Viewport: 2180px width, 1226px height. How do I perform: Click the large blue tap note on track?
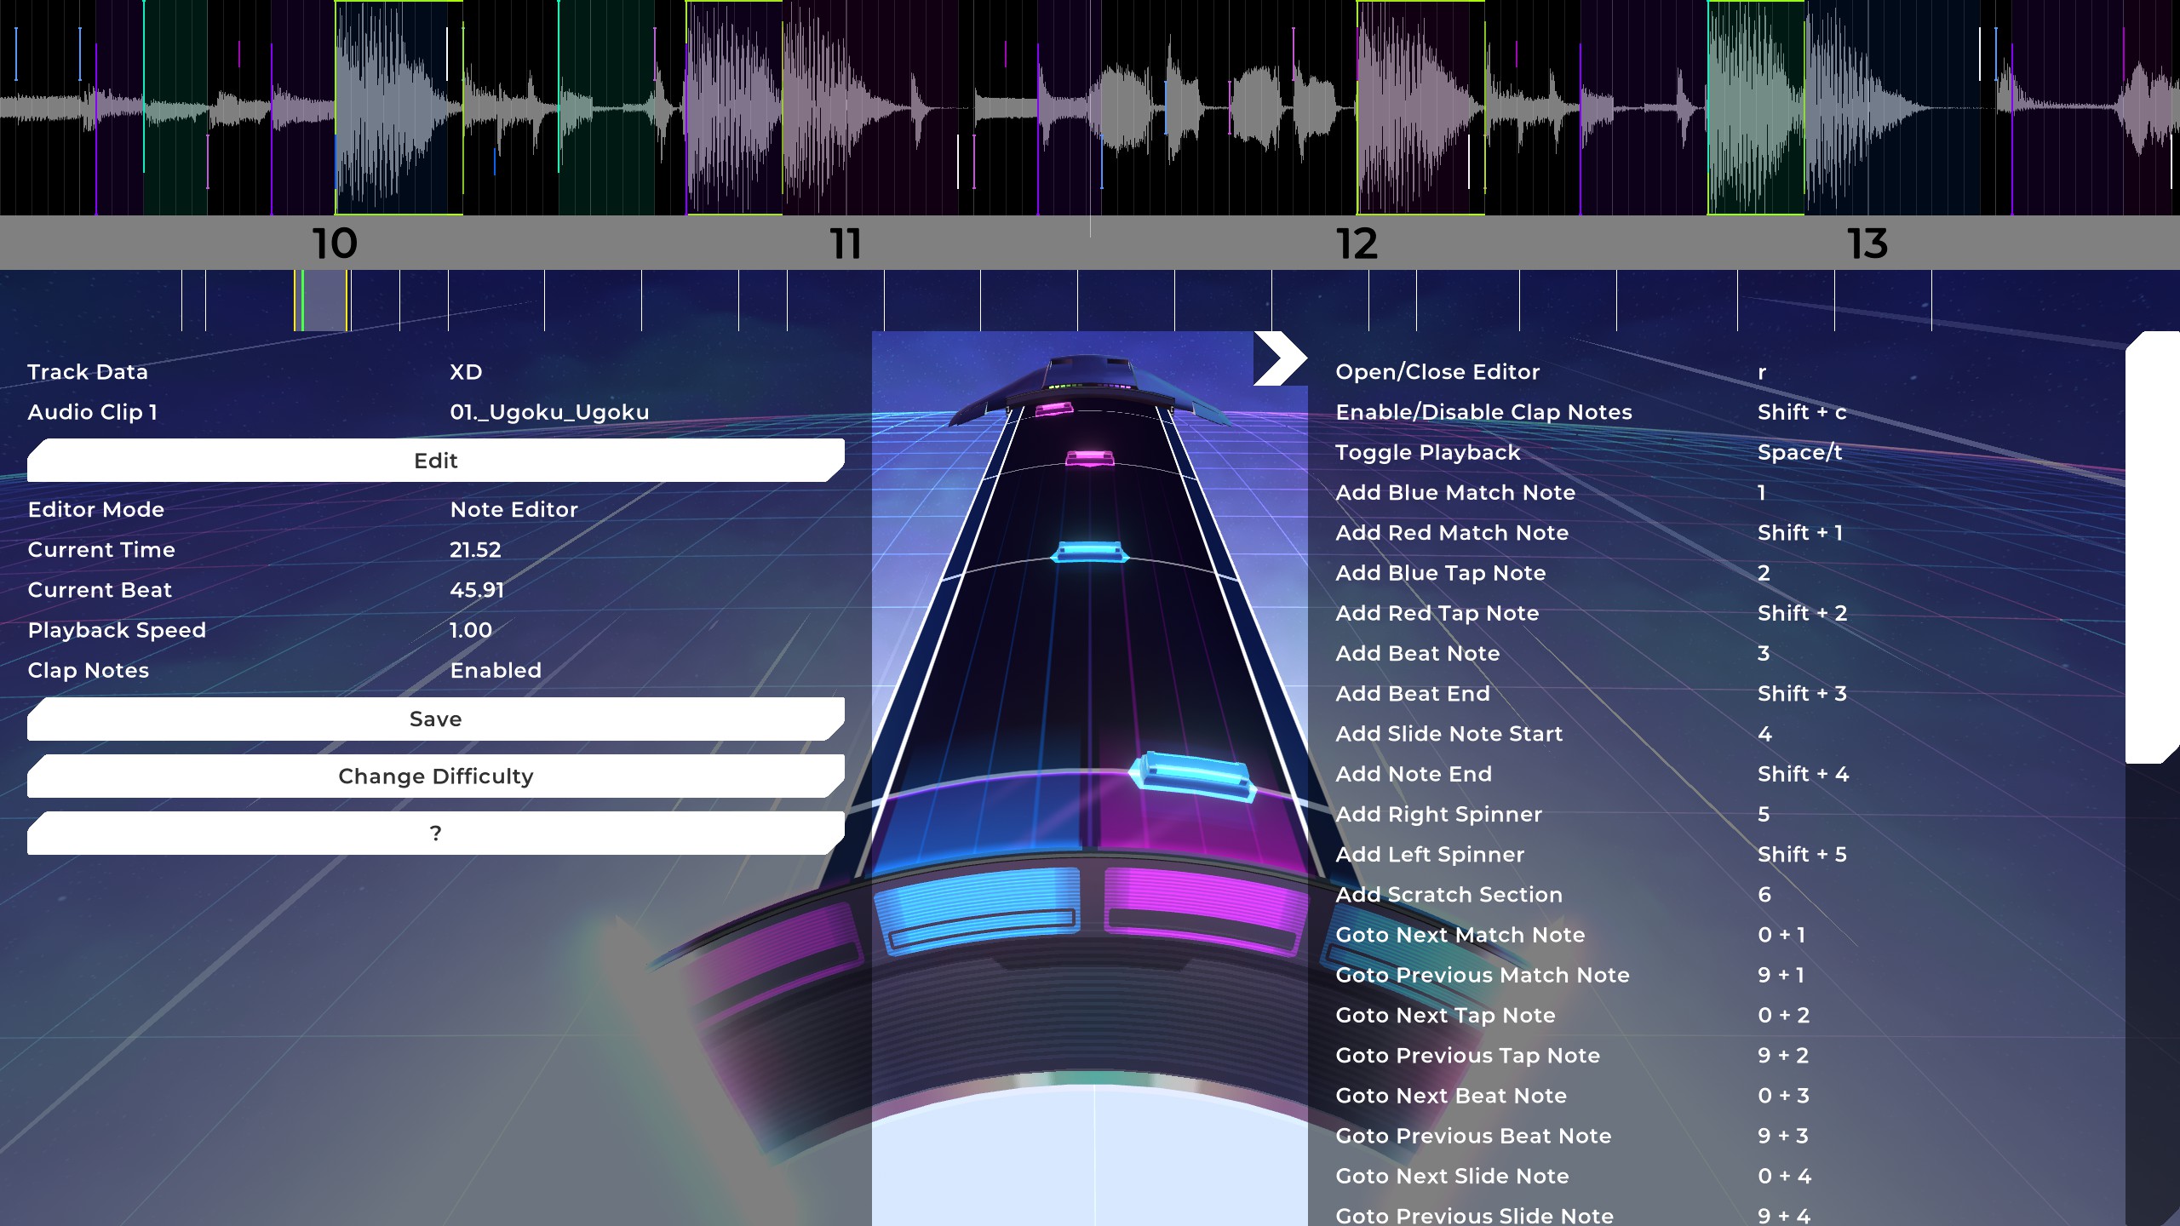pyautogui.click(x=1192, y=775)
